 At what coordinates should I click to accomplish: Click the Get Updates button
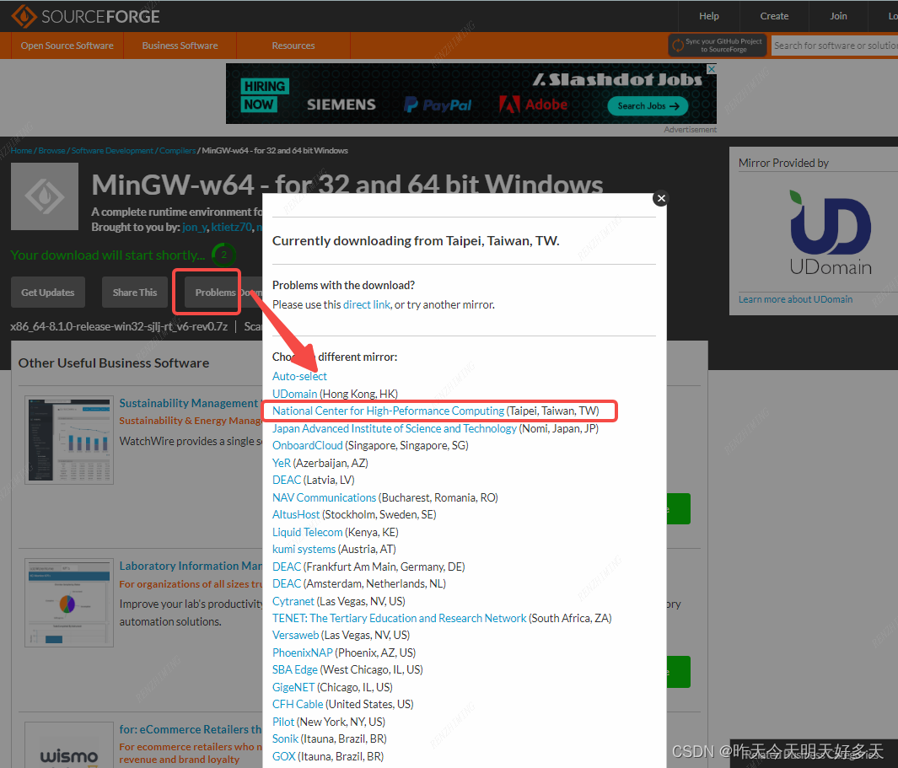tap(48, 292)
